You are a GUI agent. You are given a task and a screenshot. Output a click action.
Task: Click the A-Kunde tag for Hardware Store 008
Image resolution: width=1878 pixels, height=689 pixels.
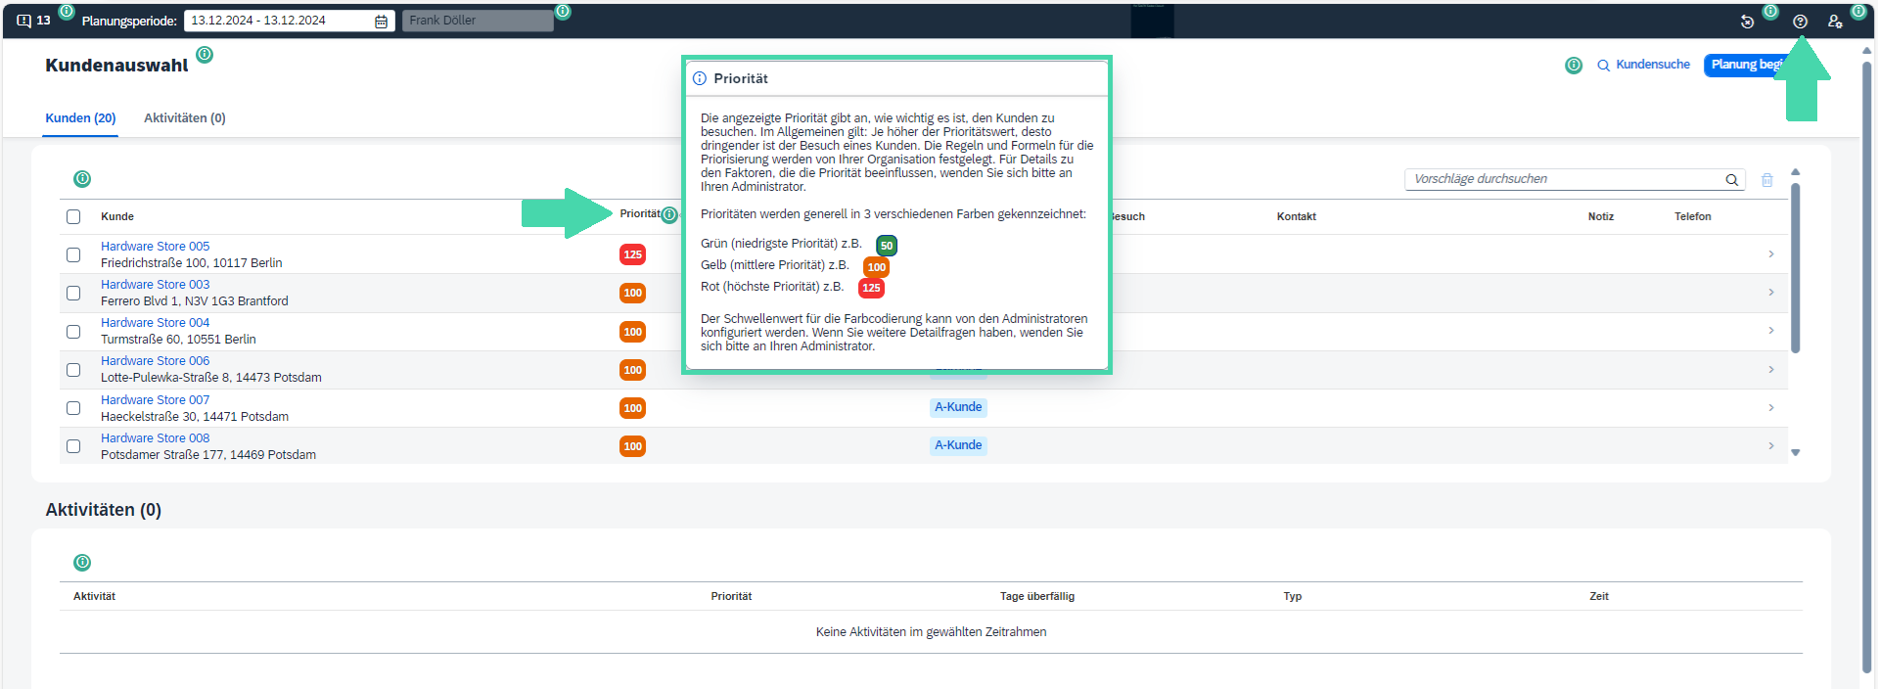(x=958, y=445)
